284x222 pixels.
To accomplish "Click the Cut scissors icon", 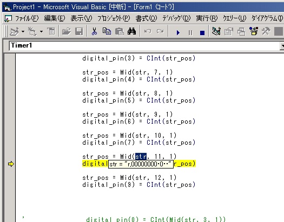I will click(94, 32).
